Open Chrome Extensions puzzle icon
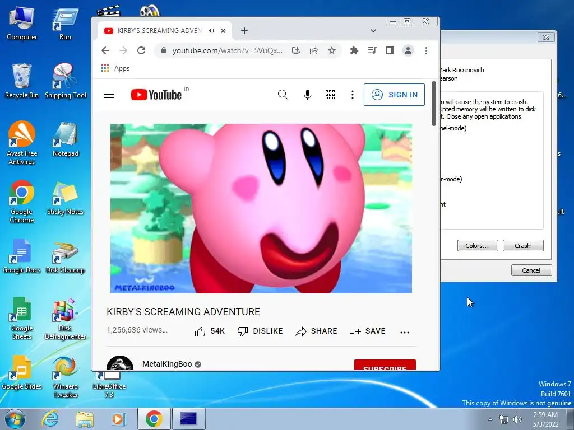The image size is (574, 430). (354, 50)
